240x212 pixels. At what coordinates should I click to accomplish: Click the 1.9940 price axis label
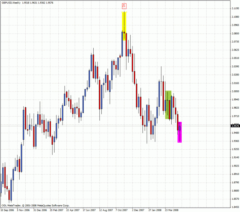[x=235, y=99]
